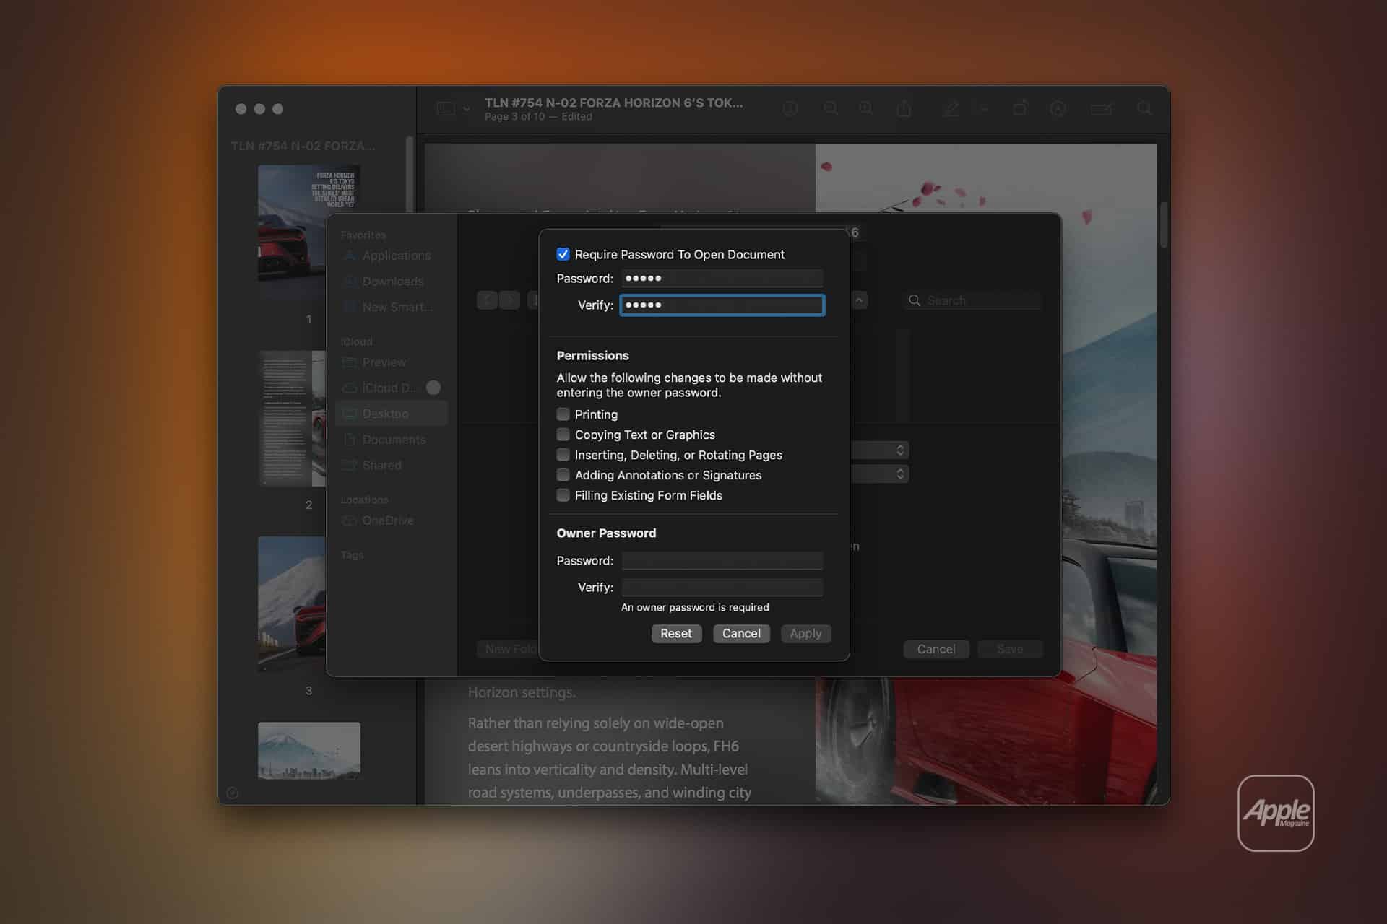Click the Highlight pen icon

pos(951,109)
